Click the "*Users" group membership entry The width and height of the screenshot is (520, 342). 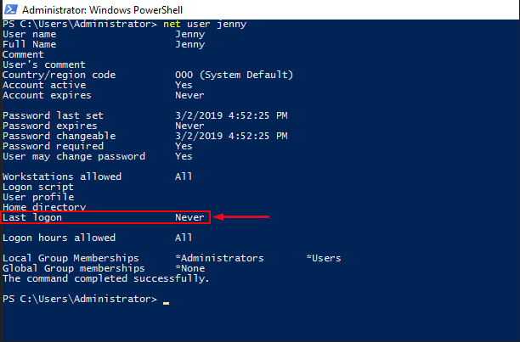click(x=325, y=258)
